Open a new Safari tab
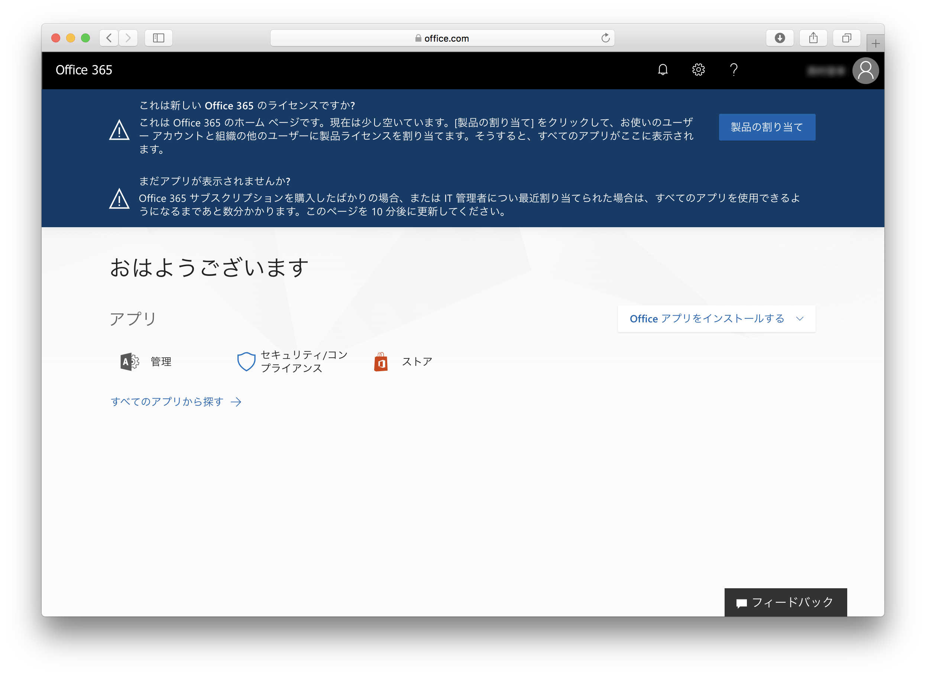The image size is (926, 676). pos(875,43)
